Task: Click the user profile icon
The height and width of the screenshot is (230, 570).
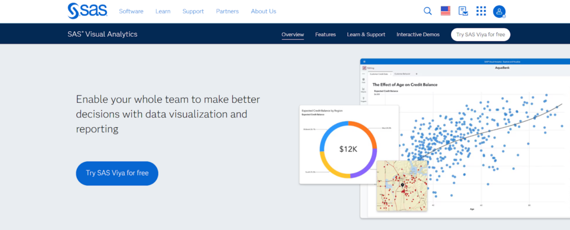Action: pyautogui.click(x=499, y=12)
